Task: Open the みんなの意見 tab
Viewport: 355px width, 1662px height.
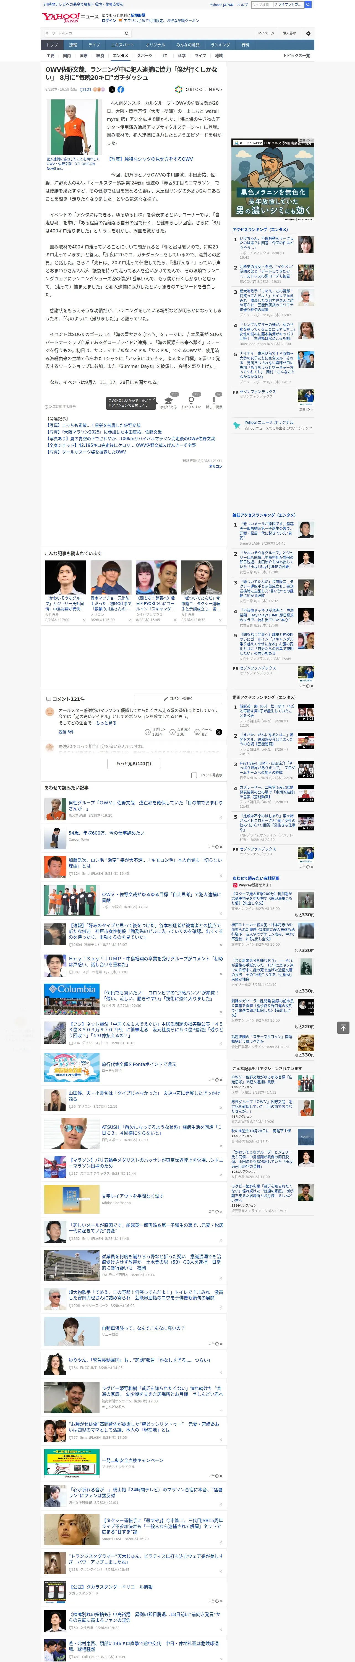Action: click(188, 45)
